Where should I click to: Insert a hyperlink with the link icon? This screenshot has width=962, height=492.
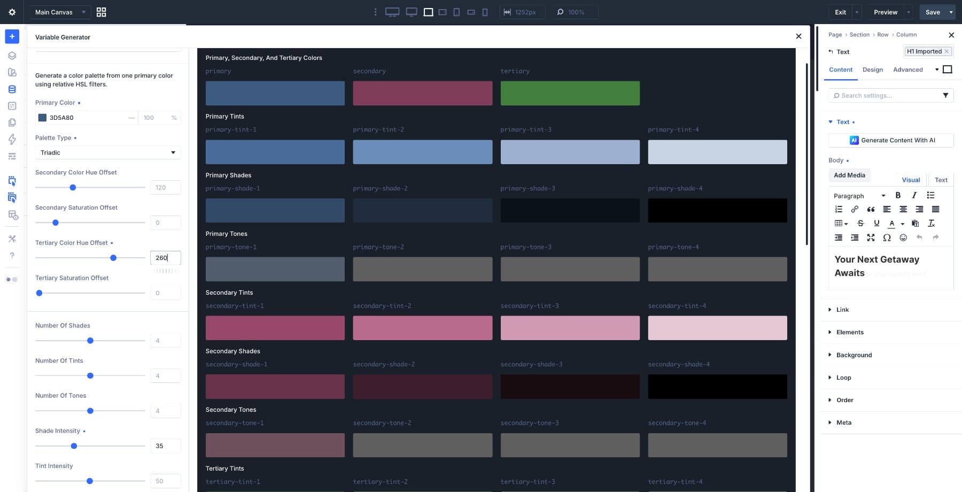click(855, 209)
